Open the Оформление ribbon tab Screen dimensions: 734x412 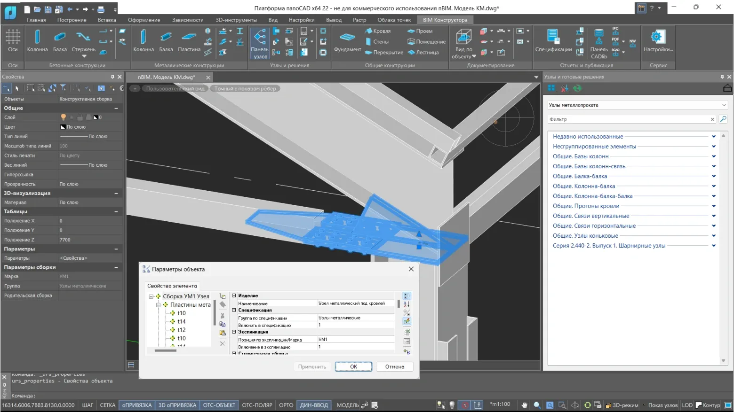click(x=144, y=20)
